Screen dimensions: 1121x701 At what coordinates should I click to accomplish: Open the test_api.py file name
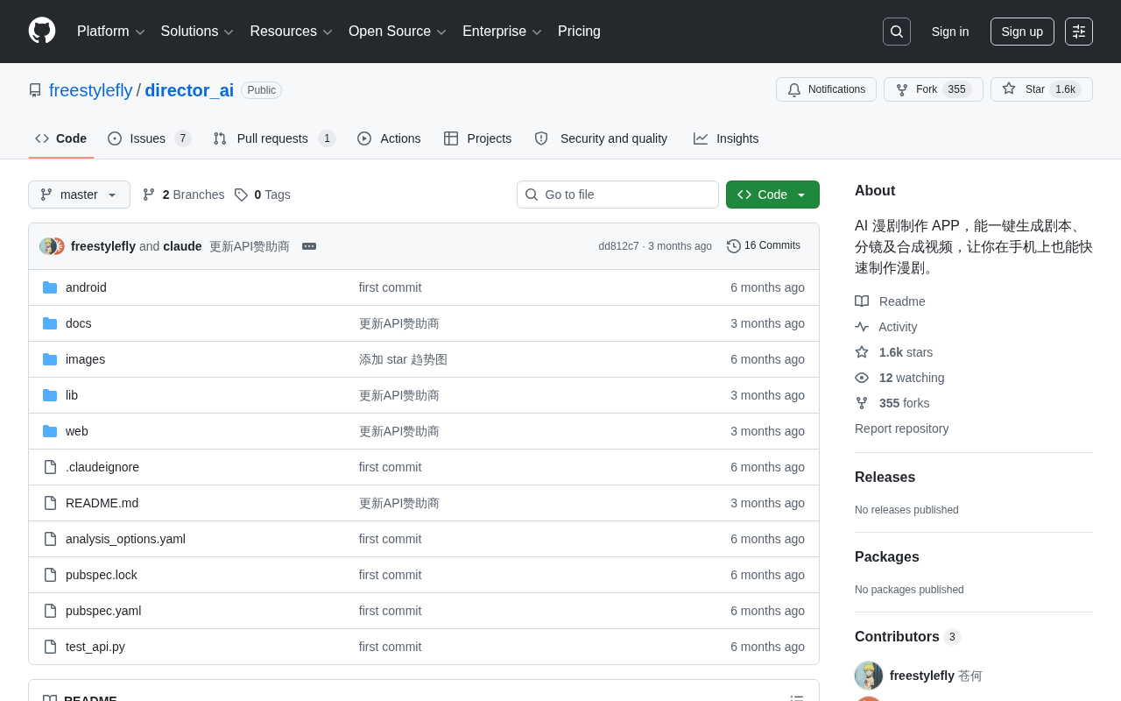coord(95,647)
